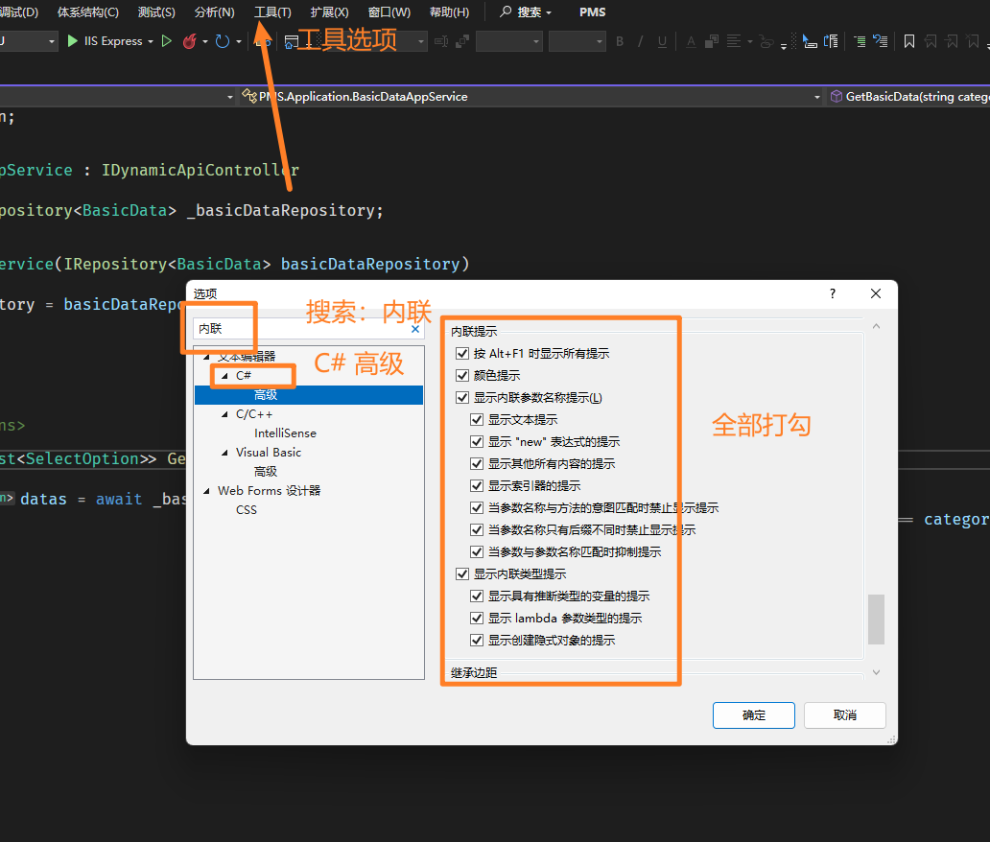The image size is (990, 842).
Task: Open the 工具(T) menu
Action: coord(272,12)
